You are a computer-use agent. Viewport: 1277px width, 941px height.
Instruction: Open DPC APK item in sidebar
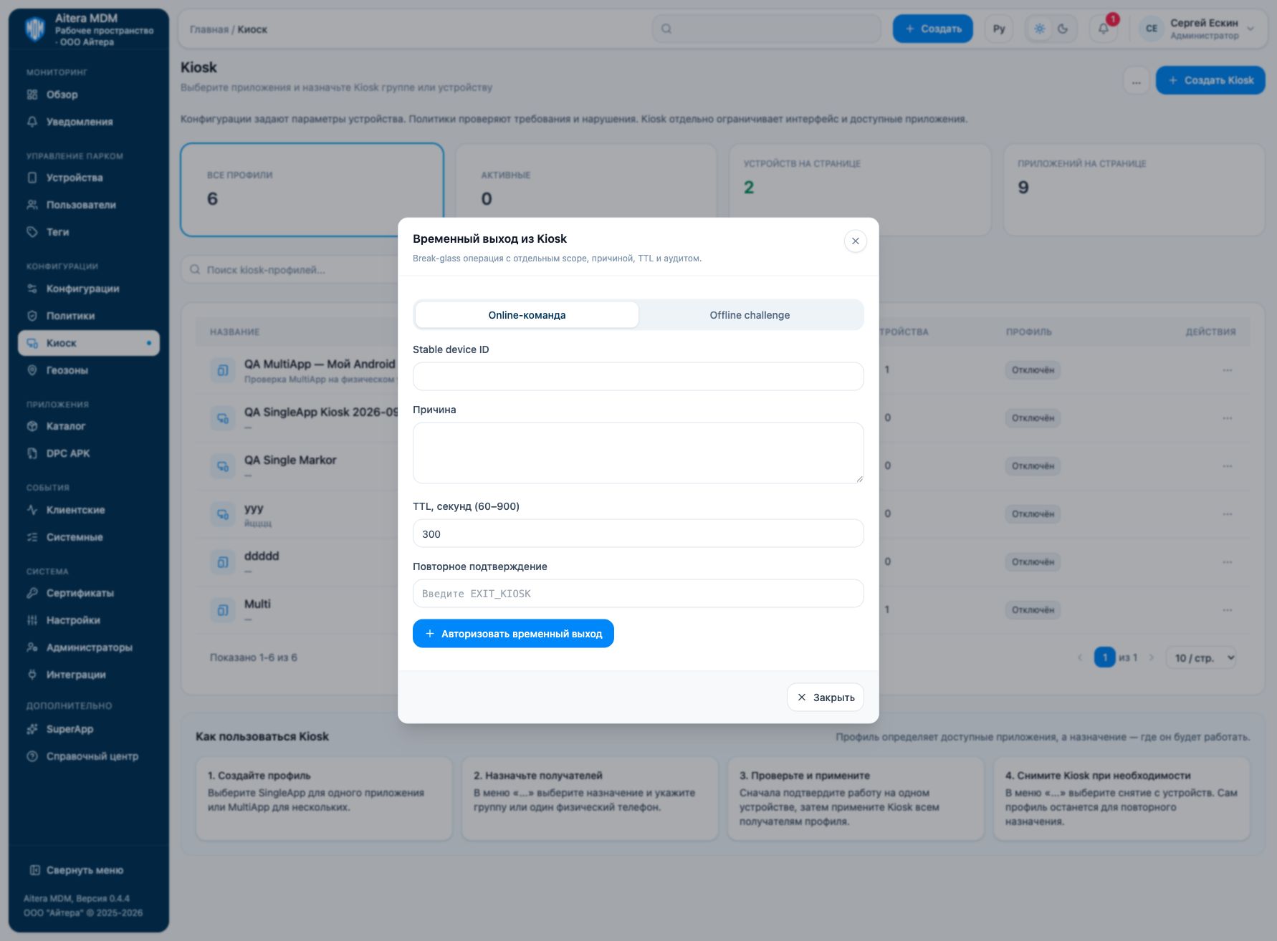tap(88, 453)
